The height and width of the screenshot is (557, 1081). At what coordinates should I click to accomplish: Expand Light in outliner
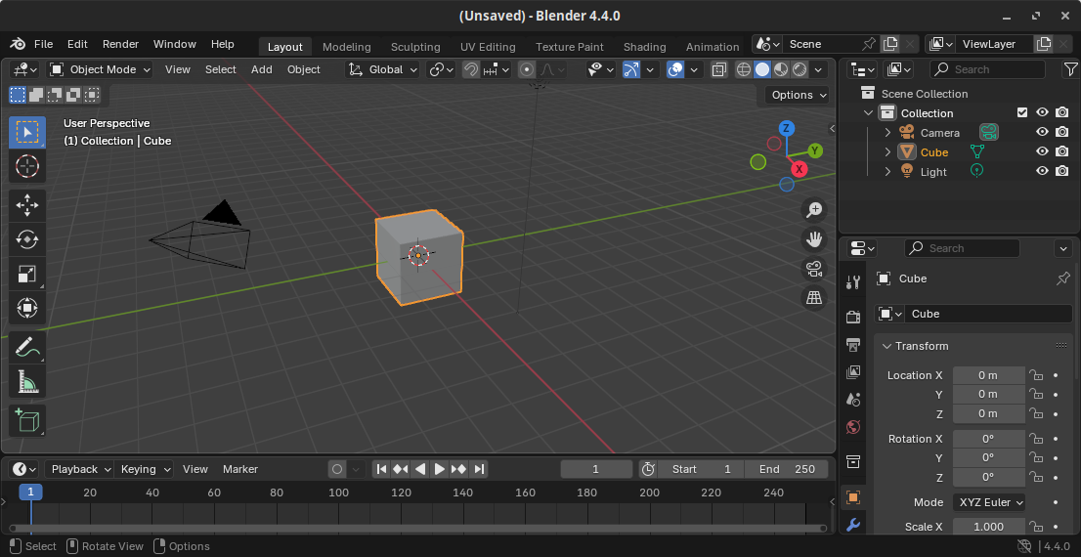pyautogui.click(x=887, y=171)
